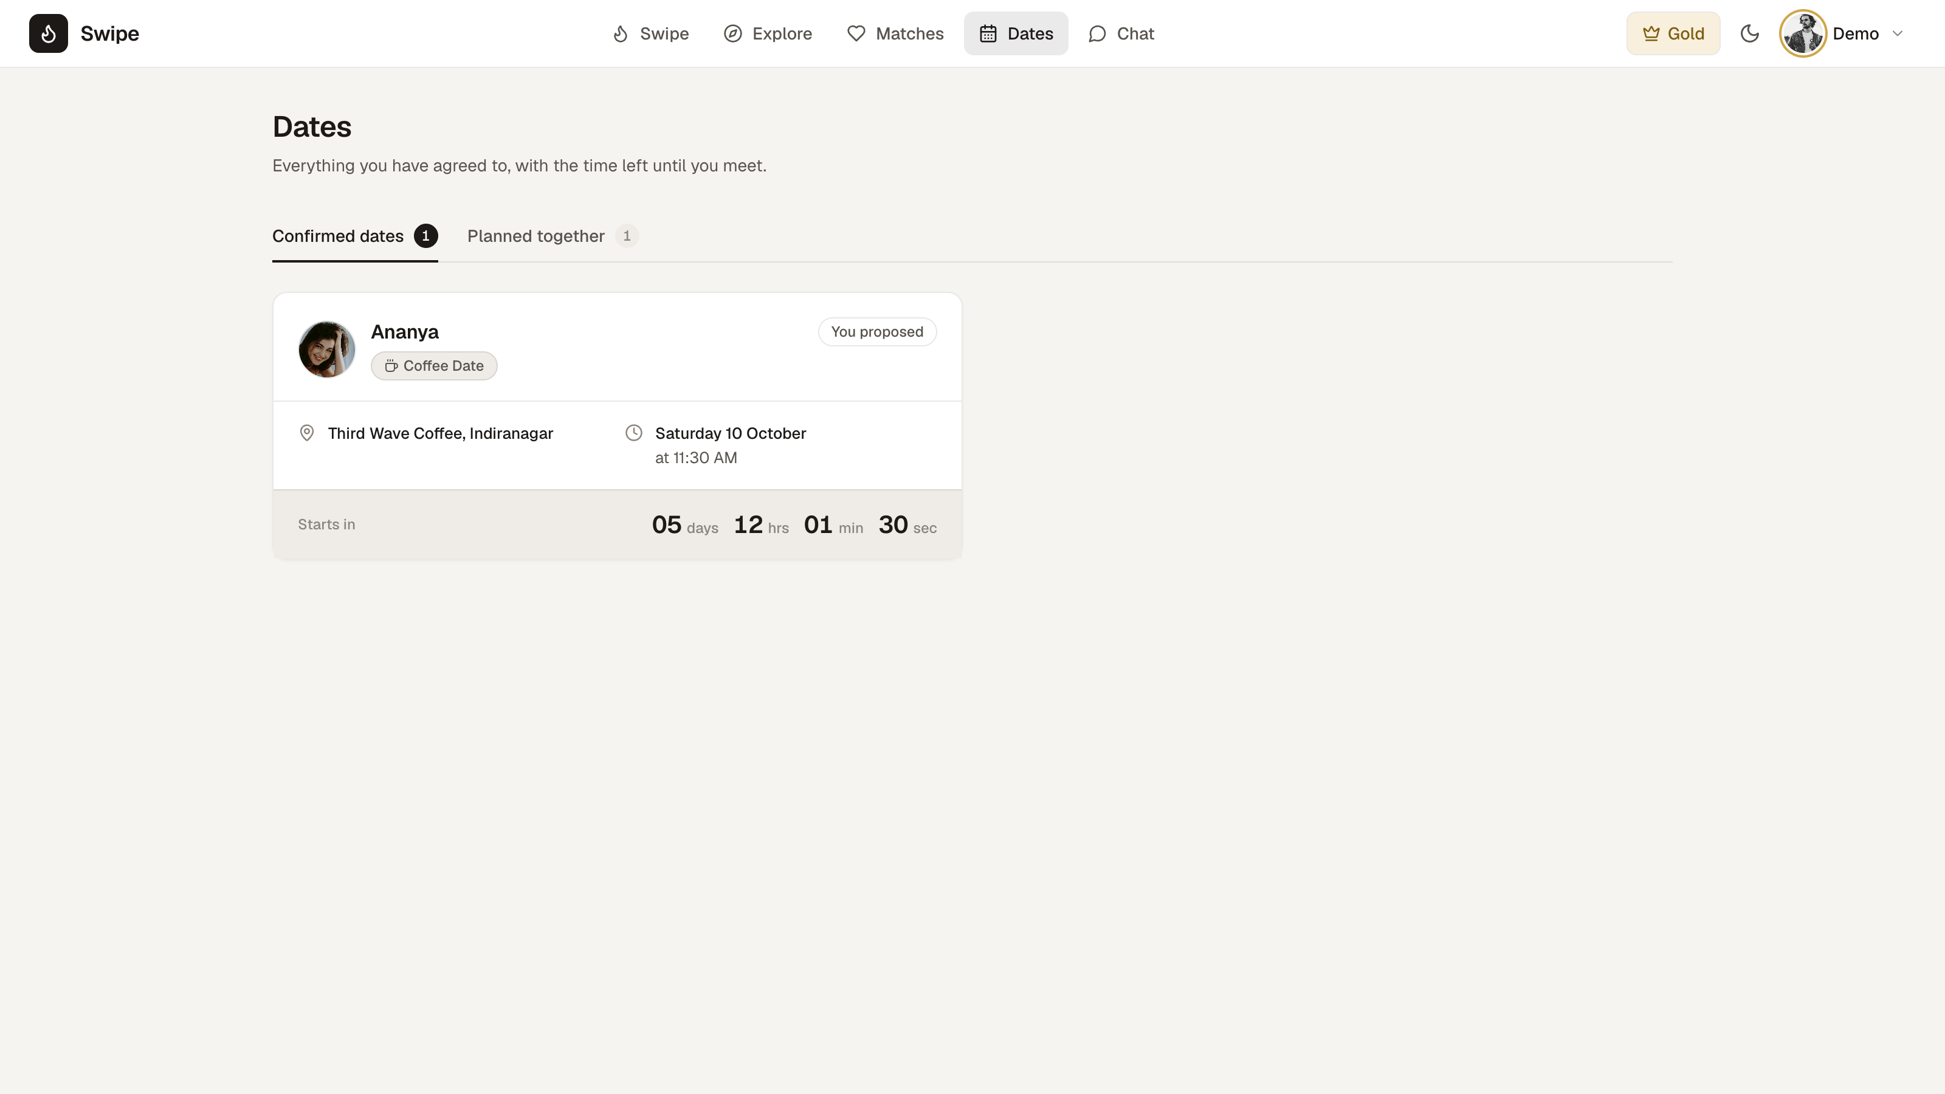Open the Matches page
Screen dimensions: 1945x1094
tap(895, 33)
